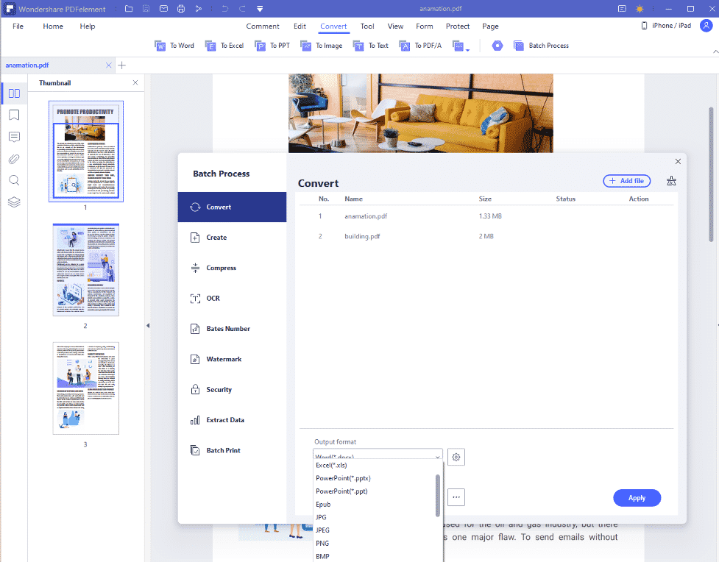Choose To PDF/A in the Convert ribbon
The image size is (719, 562).
[x=420, y=46]
